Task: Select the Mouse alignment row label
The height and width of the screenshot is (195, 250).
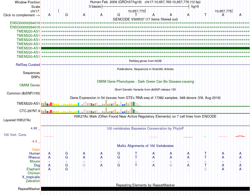Action: (35, 161)
